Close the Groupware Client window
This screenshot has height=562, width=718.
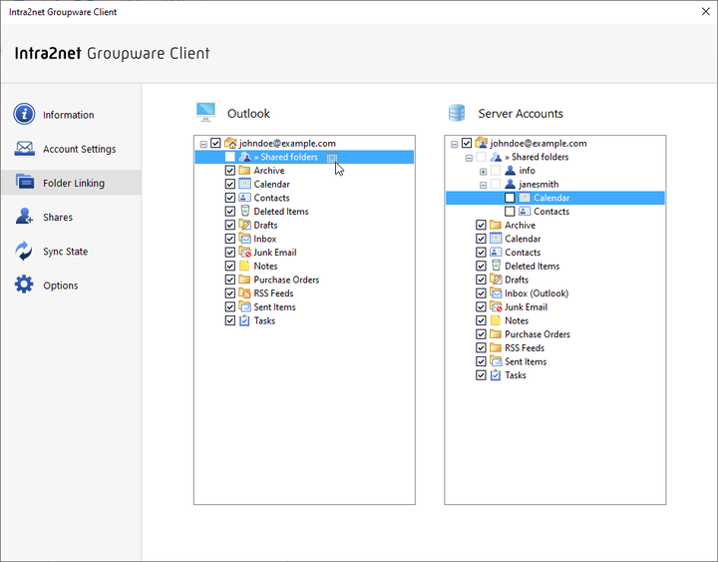pyautogui.click(x=706, y=11)
